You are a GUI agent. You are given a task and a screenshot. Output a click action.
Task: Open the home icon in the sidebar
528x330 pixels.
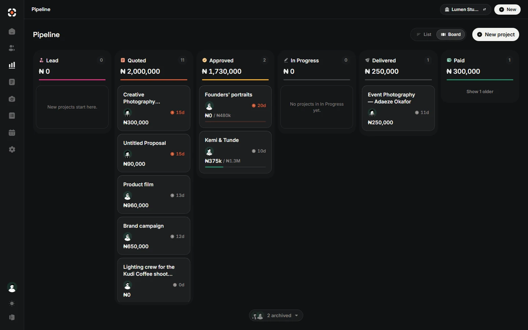[x=12, y=32]
